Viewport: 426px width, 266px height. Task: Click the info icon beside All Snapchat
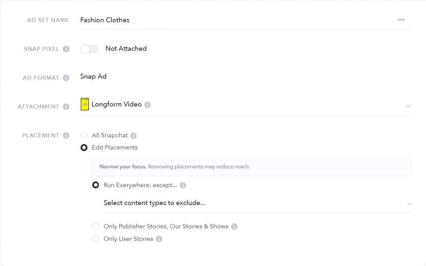tap(133, 136)
